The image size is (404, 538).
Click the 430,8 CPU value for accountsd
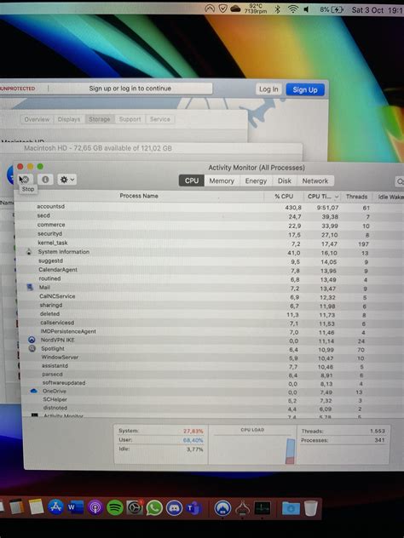[x=293, y=208]
